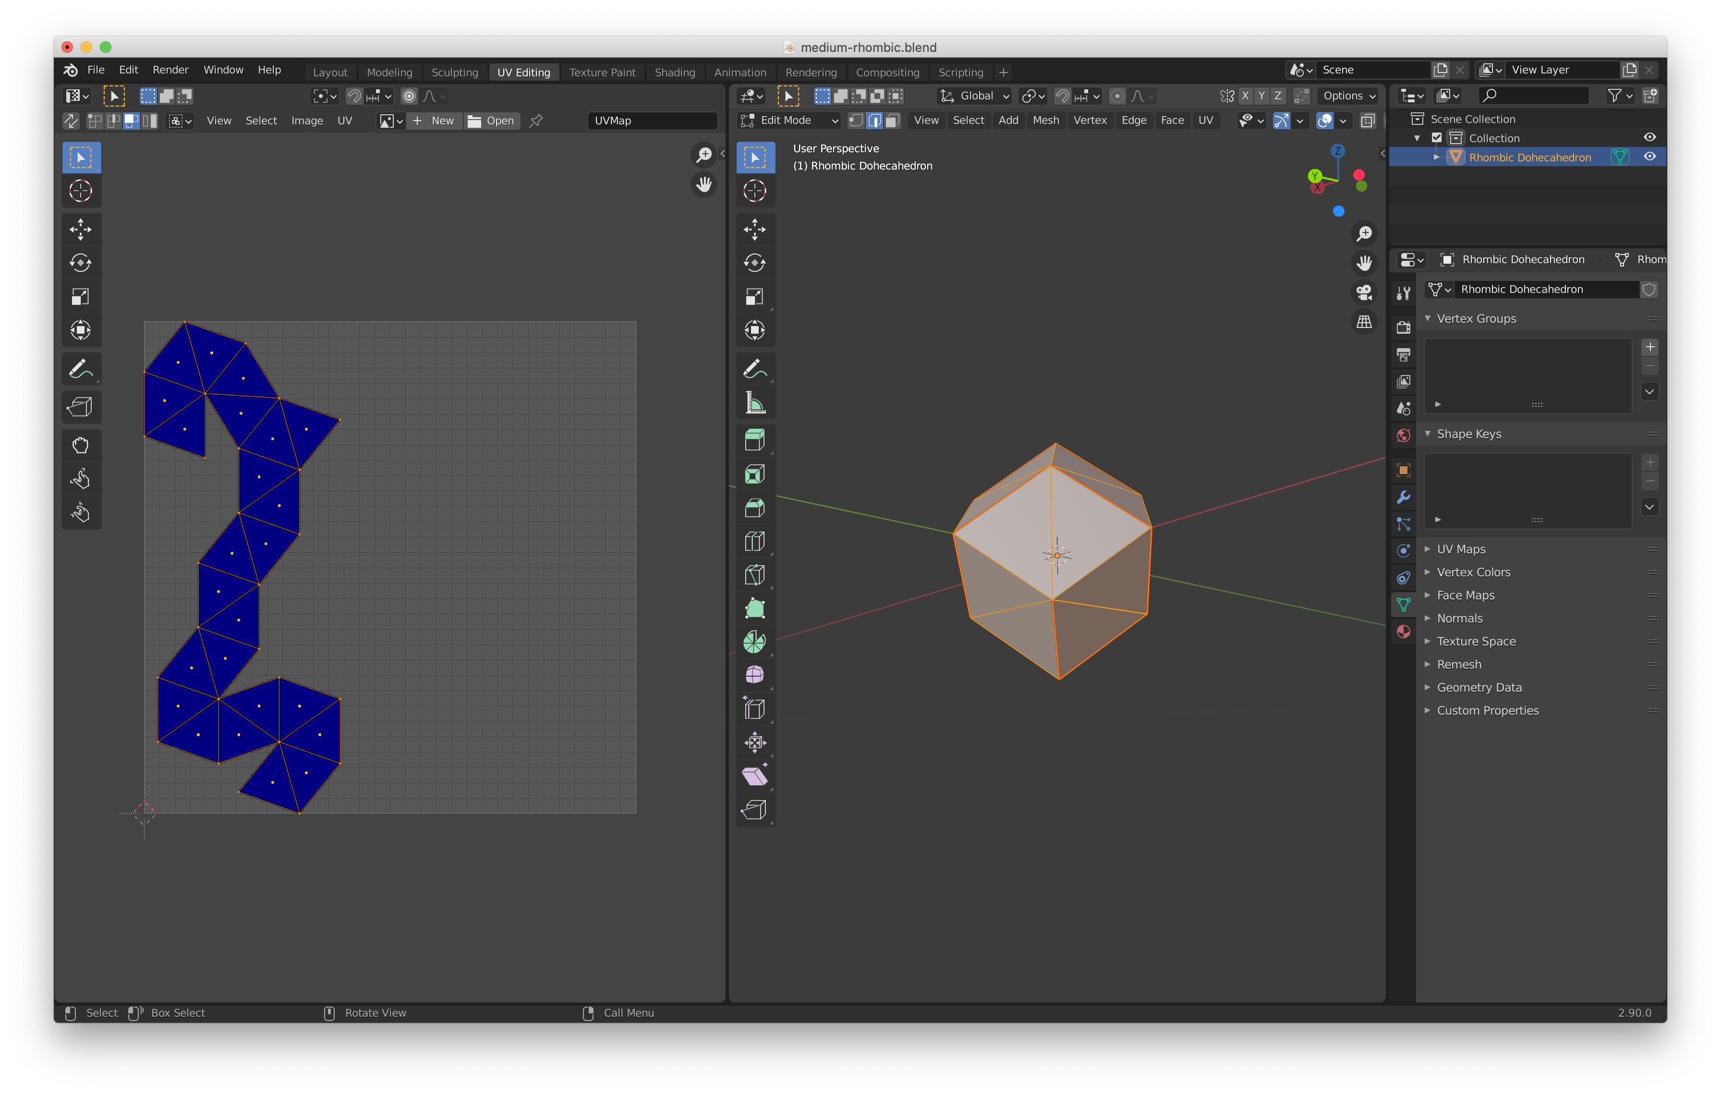Image resolution: width=1721 pixels, height=1094 pixels.
Task: Open the Modifier properties tab
Action: pos(1403,498)
